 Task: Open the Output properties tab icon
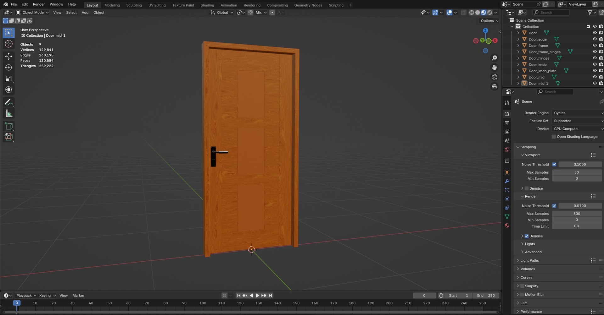click(x=507, y=123)
